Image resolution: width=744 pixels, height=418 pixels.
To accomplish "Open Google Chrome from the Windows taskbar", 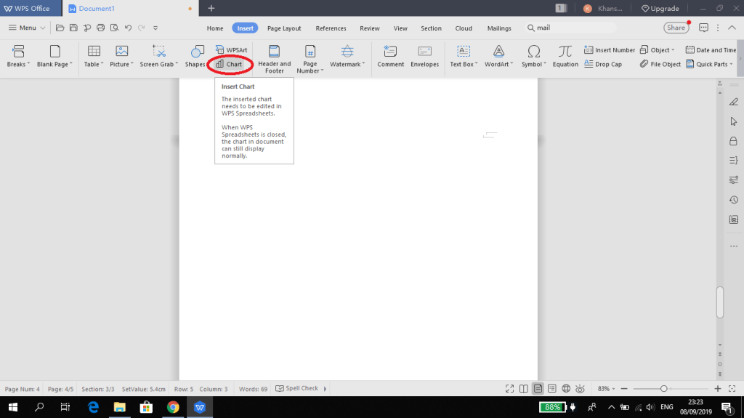I will tap(173, 407).
